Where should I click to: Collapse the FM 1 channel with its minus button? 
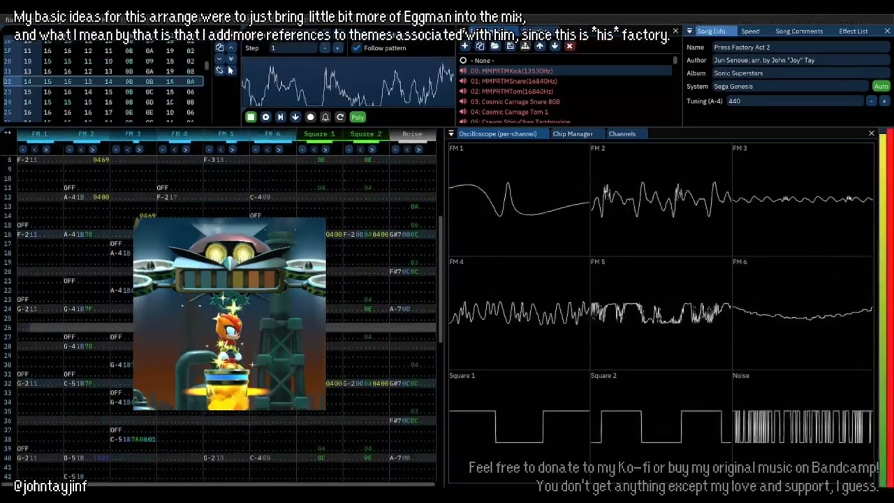click(x=23, y=150)
